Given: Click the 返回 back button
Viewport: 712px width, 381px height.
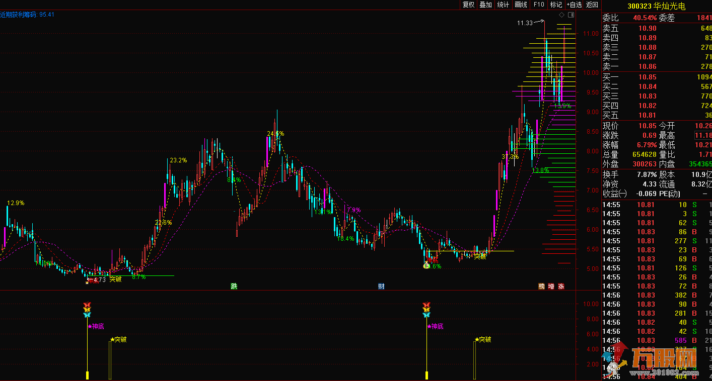Looking at the screenshot, I should [592, 5].
